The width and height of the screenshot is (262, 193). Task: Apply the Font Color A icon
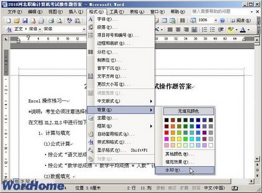243,29
